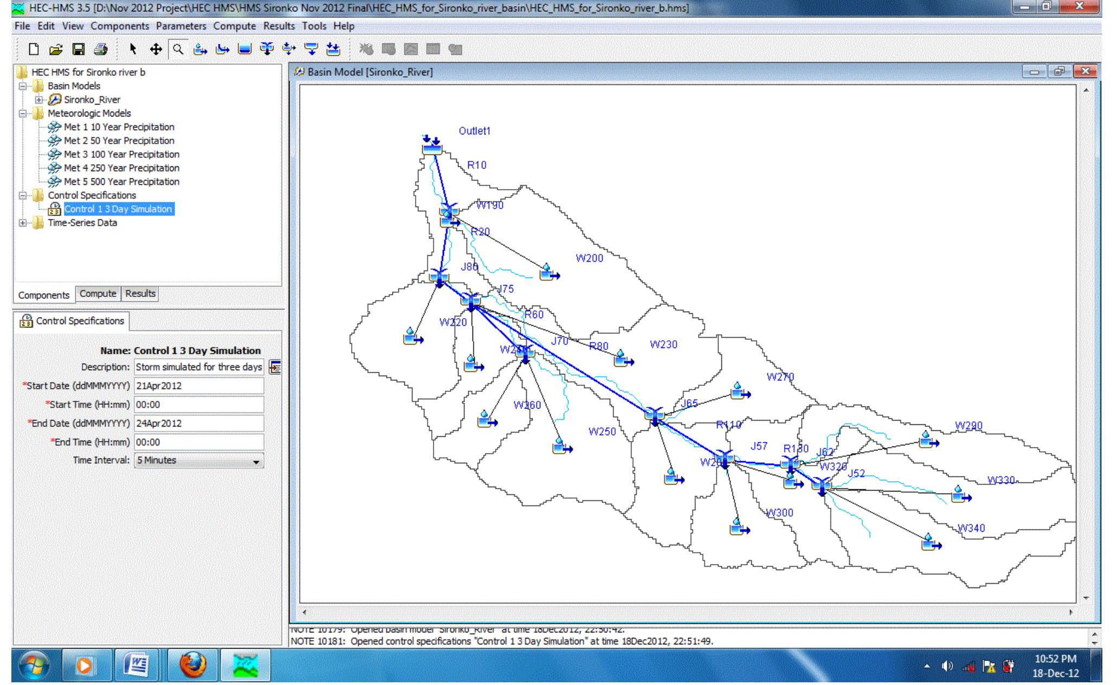Click the New project toolbar icon
Screen dimensions: 1117x685
point(34,49)
